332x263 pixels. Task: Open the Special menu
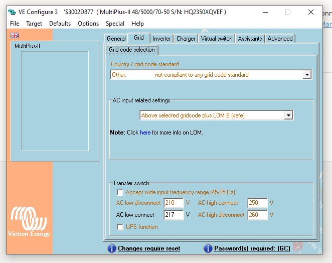[x=115, y=24]
